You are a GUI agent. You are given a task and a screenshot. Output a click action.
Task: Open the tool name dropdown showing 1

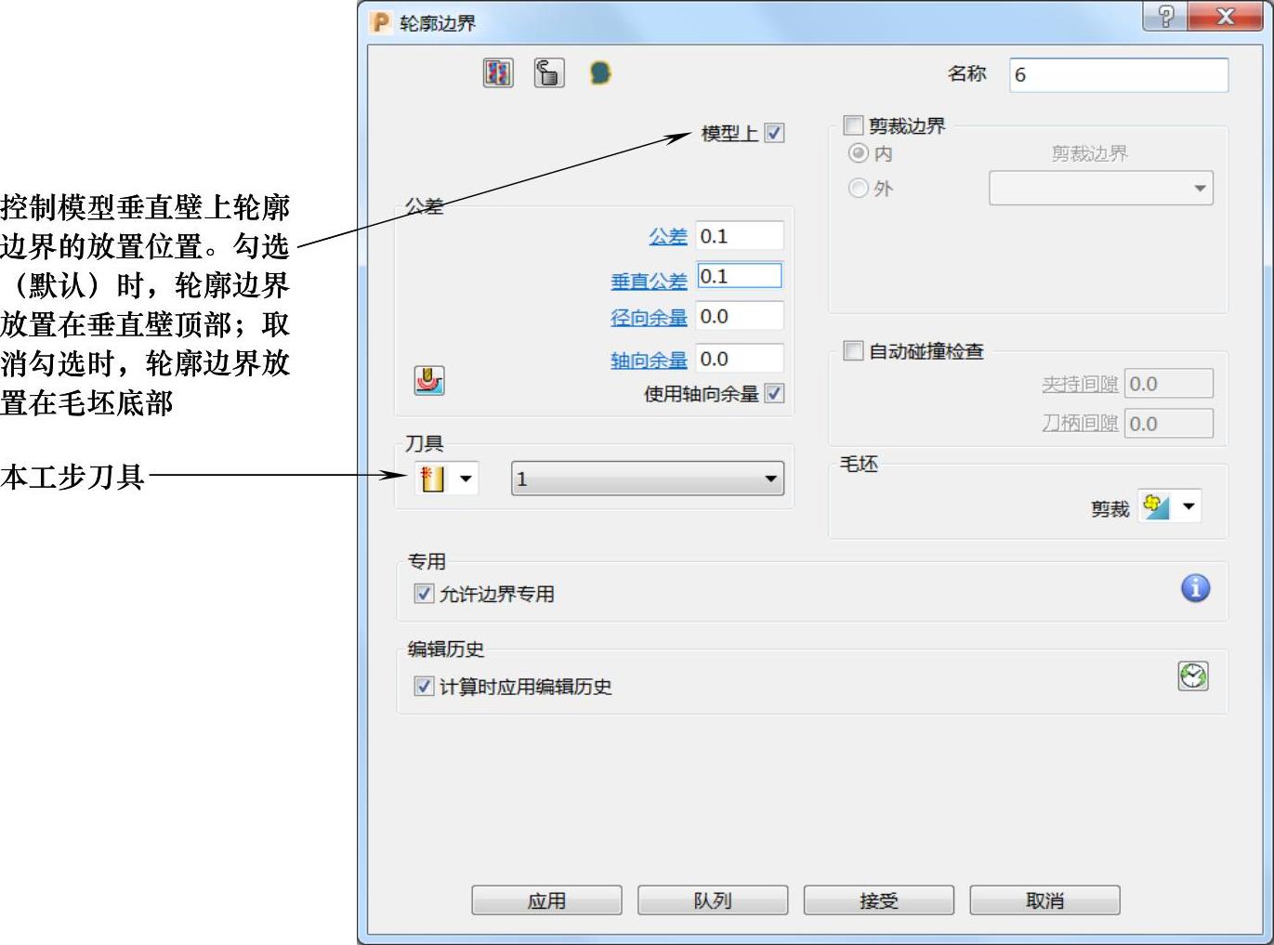(x=648, y=479)
